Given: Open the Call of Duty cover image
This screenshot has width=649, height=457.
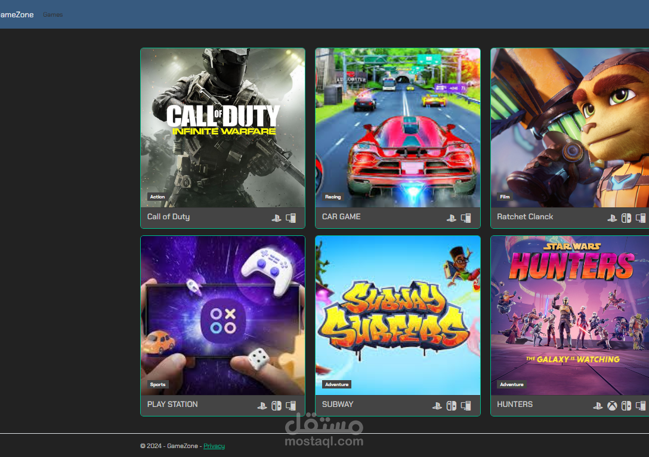Looking at the screenshot, I should (222, 128).
